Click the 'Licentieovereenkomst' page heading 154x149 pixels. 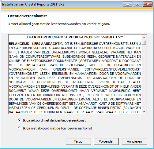[27, 16]
